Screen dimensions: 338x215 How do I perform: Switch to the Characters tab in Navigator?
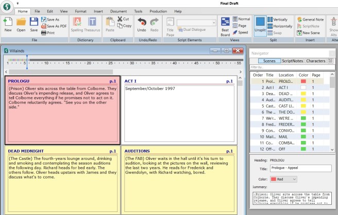315,61
